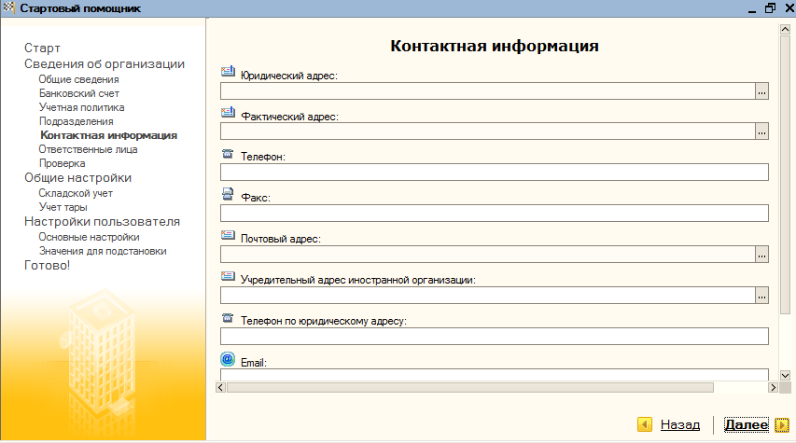Click into the Телефон по юридическому адресу field
The image size is (796, 443).
tap(495, 336)
